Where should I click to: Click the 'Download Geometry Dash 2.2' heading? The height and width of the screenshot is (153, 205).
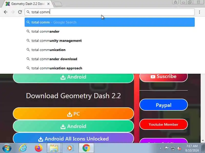point(73,96)
